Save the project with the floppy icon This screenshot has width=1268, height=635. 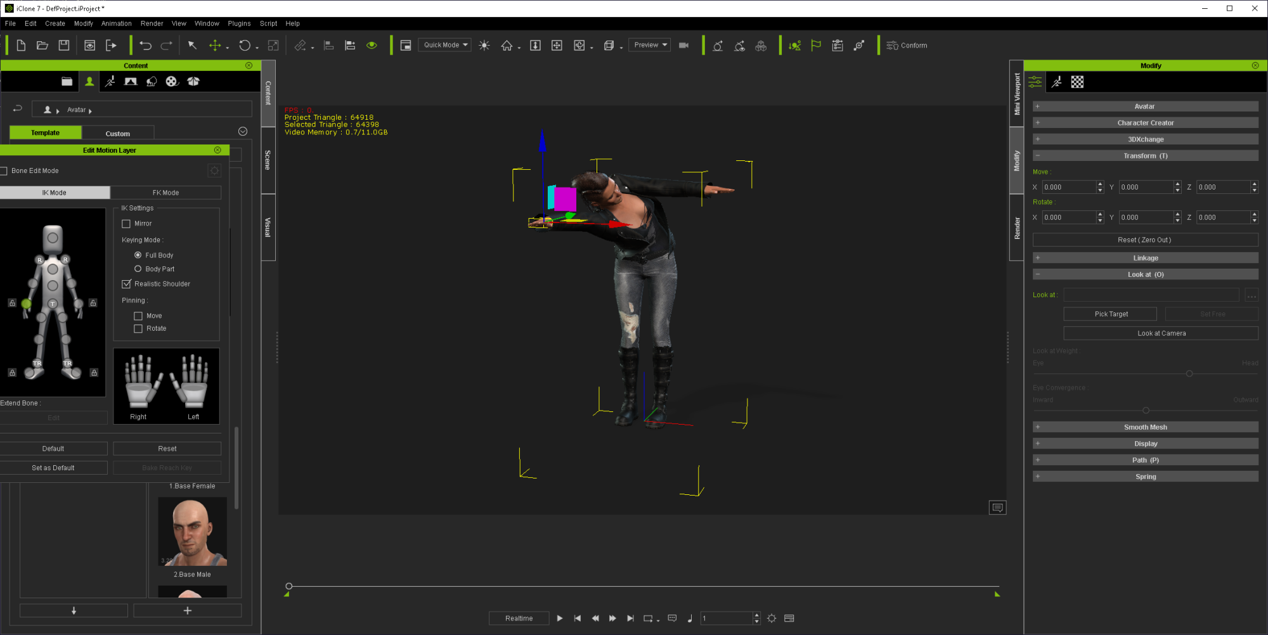pyautogui.click(x=64, y=46)
